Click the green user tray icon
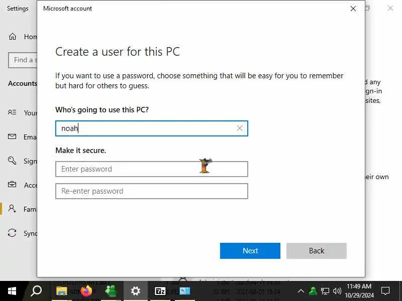Screen dimensions: 402x301 pos(313,291)
